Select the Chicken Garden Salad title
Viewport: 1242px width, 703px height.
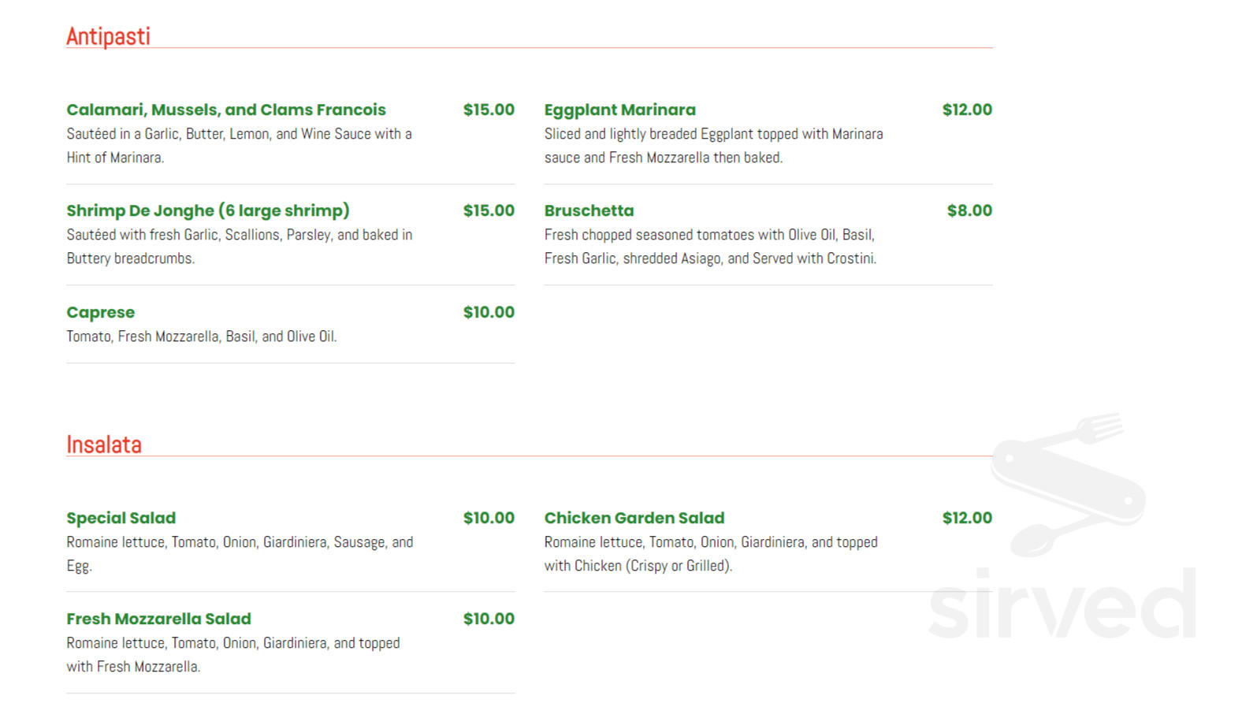pyautogui.click(x=634, y=518)
